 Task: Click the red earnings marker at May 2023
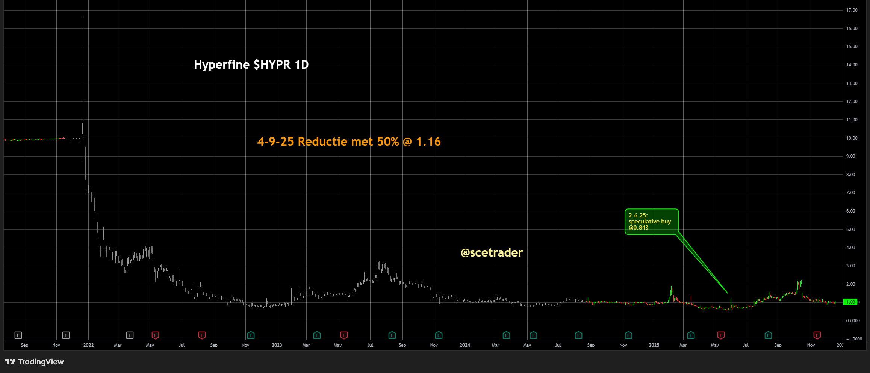click(344, 335)
